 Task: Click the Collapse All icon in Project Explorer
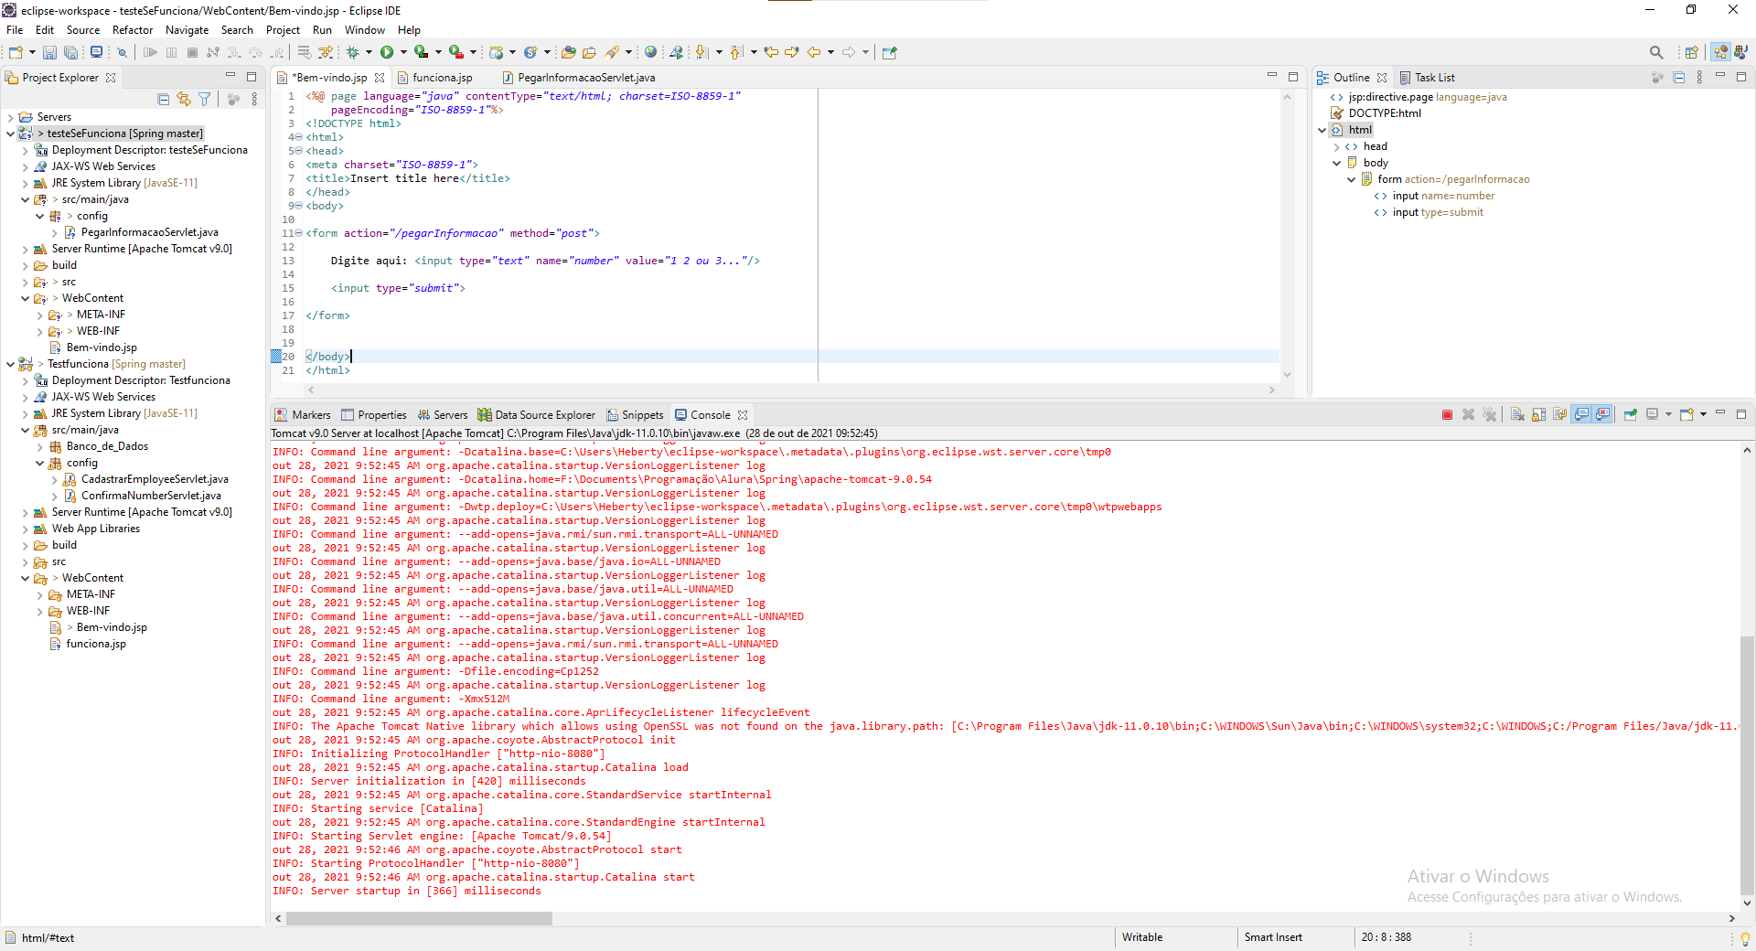pyautogui.click(x=163, y=99)
